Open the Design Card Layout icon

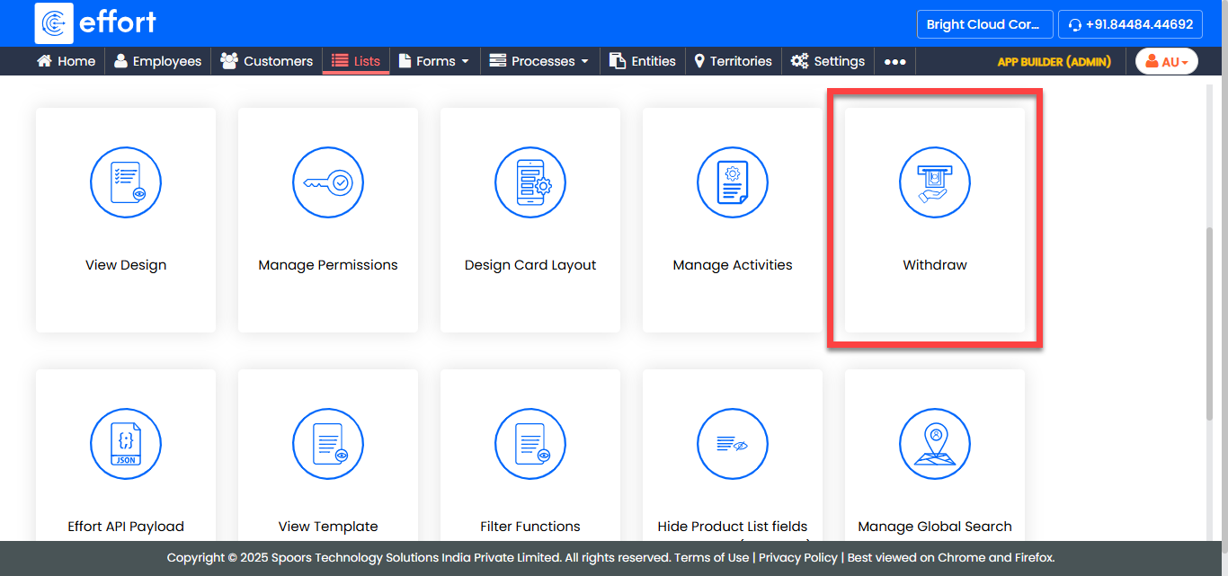530,182
